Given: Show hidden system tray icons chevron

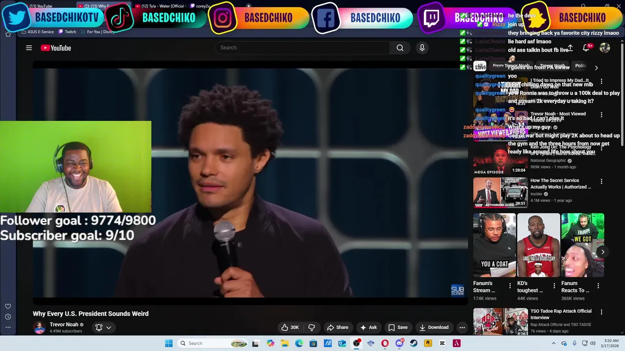Looking at the screenshot, I should 553,343.
